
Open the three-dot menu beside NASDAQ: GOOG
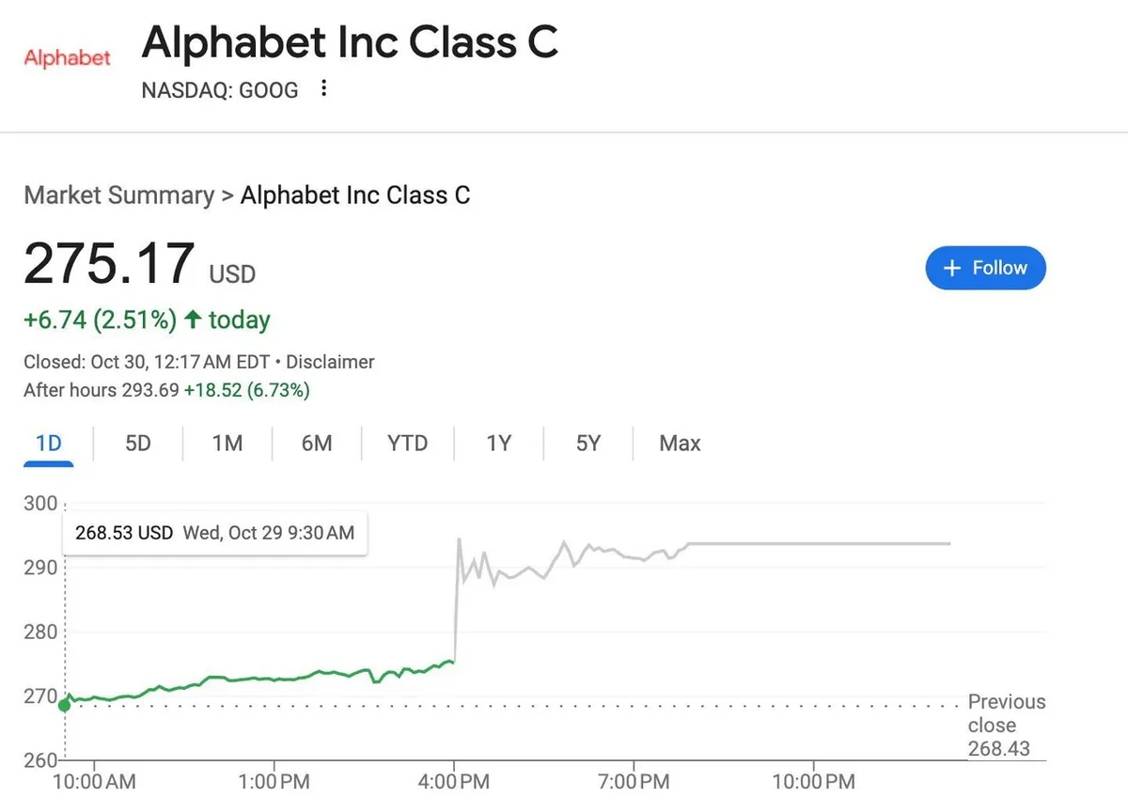(324, 89)
